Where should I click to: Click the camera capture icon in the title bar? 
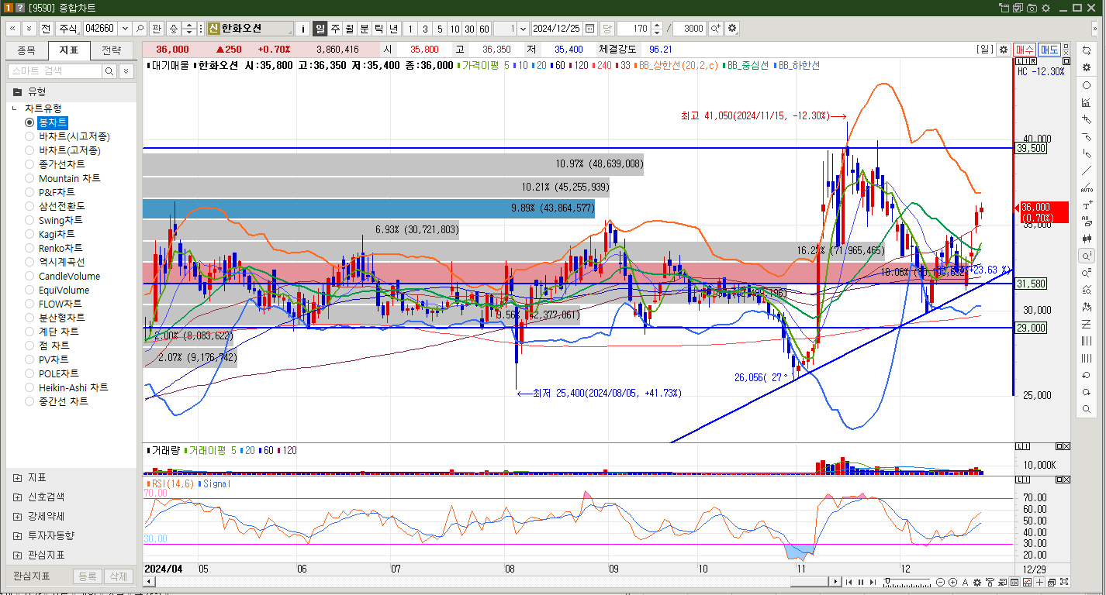point(1032,8)
